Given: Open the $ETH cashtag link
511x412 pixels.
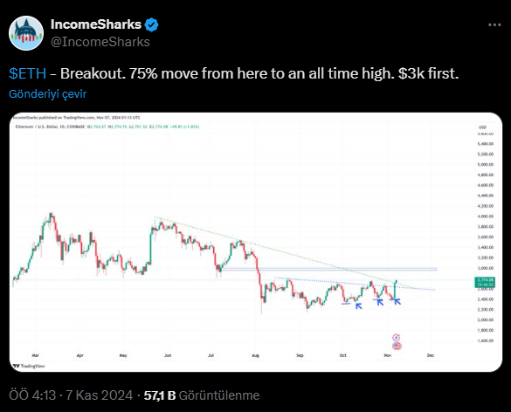Looking at the screenshot, I should pos(28,73).
